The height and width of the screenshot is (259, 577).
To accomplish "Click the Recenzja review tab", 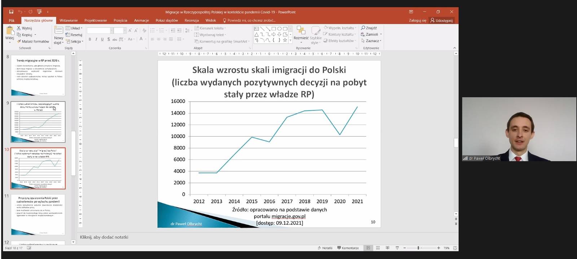I will (191, 21).
